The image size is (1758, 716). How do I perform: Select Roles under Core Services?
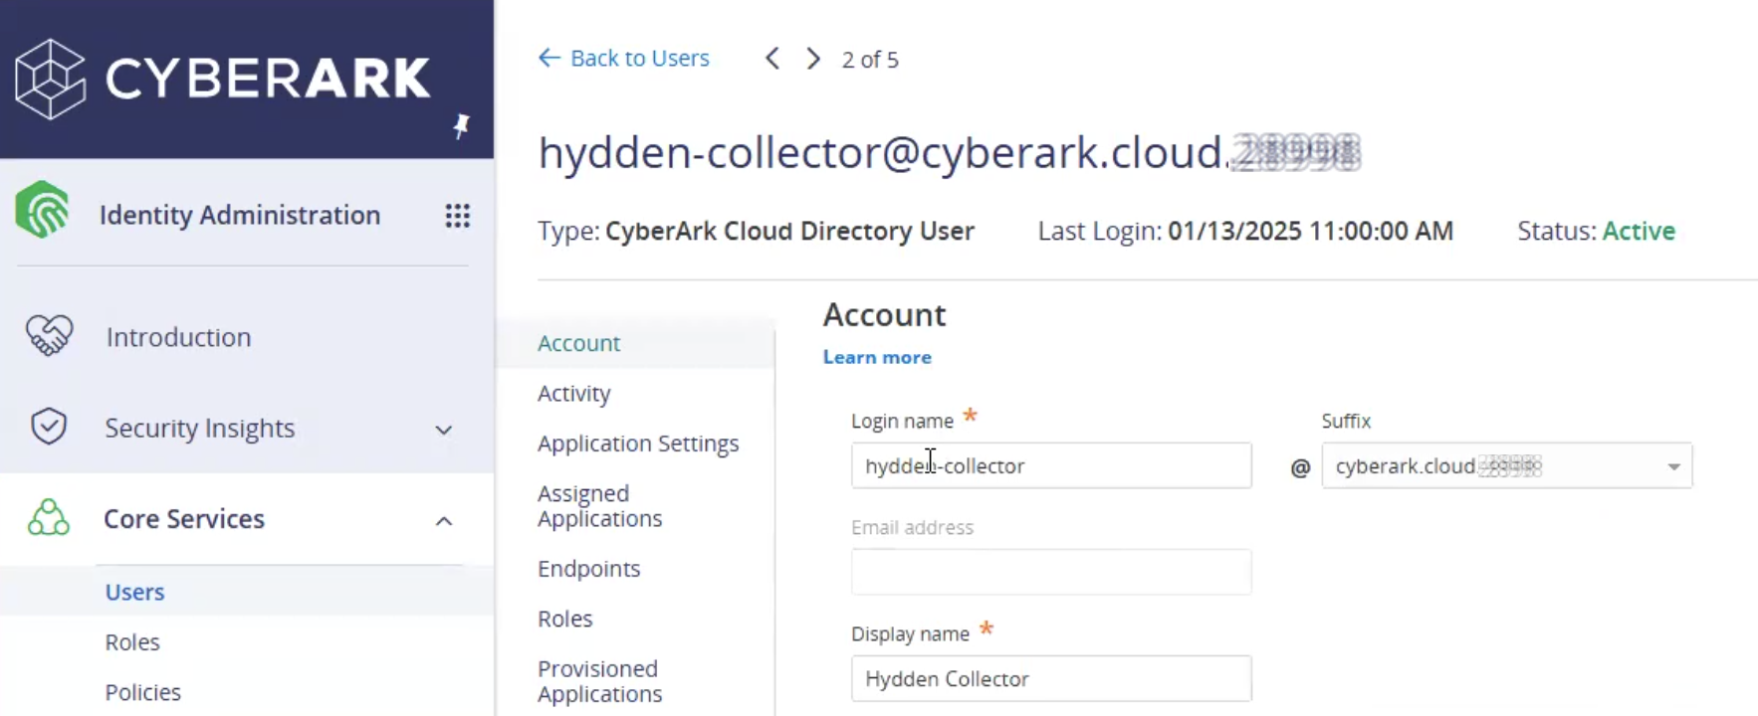(132, 642)
